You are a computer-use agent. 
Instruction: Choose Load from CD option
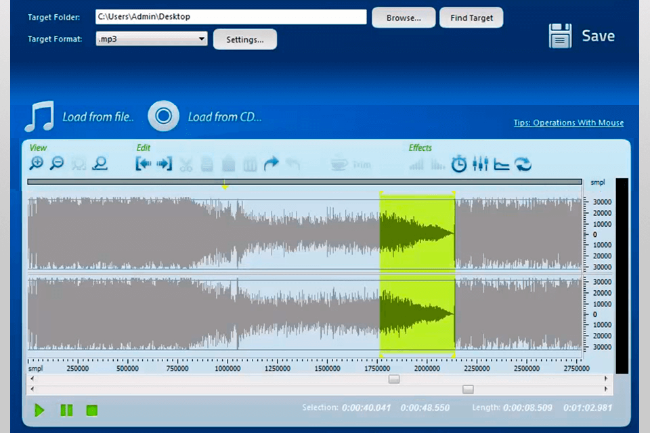(x=205, y=116)
